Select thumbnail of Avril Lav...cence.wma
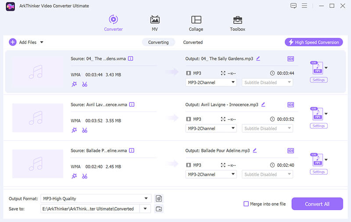The width and height of the screenshot is (351, 222). (x=38, y=118)
